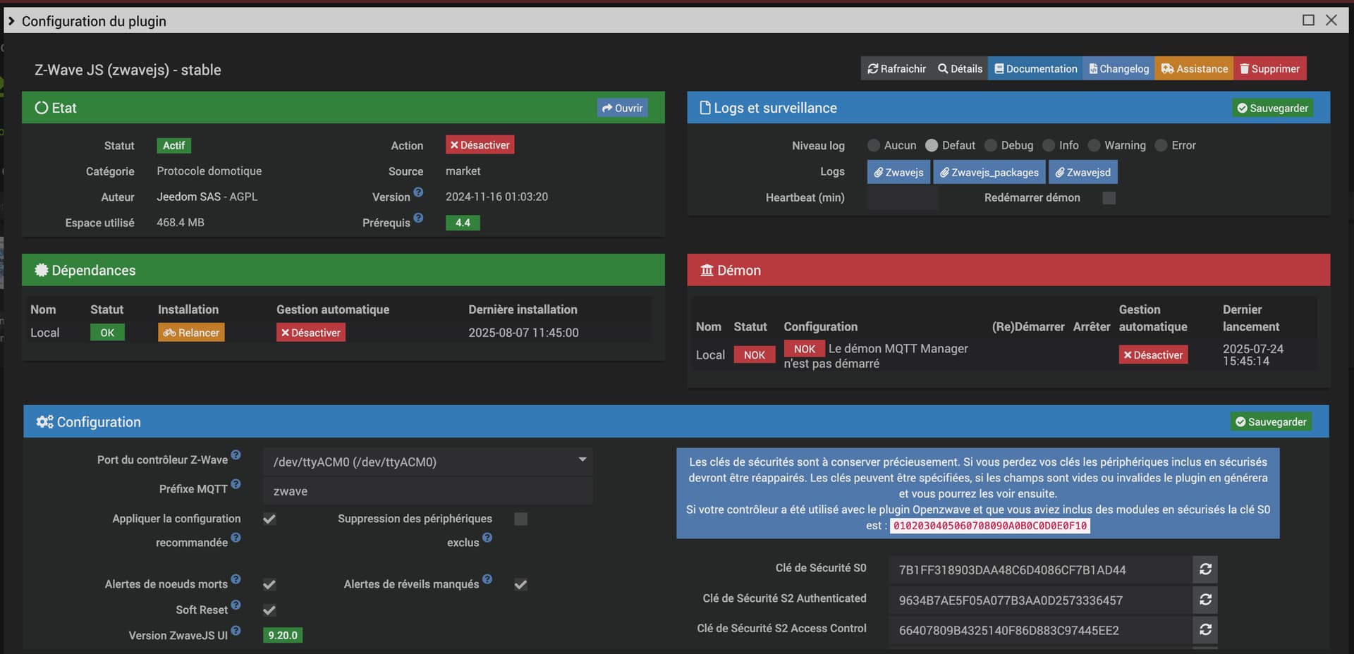Screen dimensions: 1354x654
Task: Click refresh icon beside S2 Authenticated key
Action: 1204,600
